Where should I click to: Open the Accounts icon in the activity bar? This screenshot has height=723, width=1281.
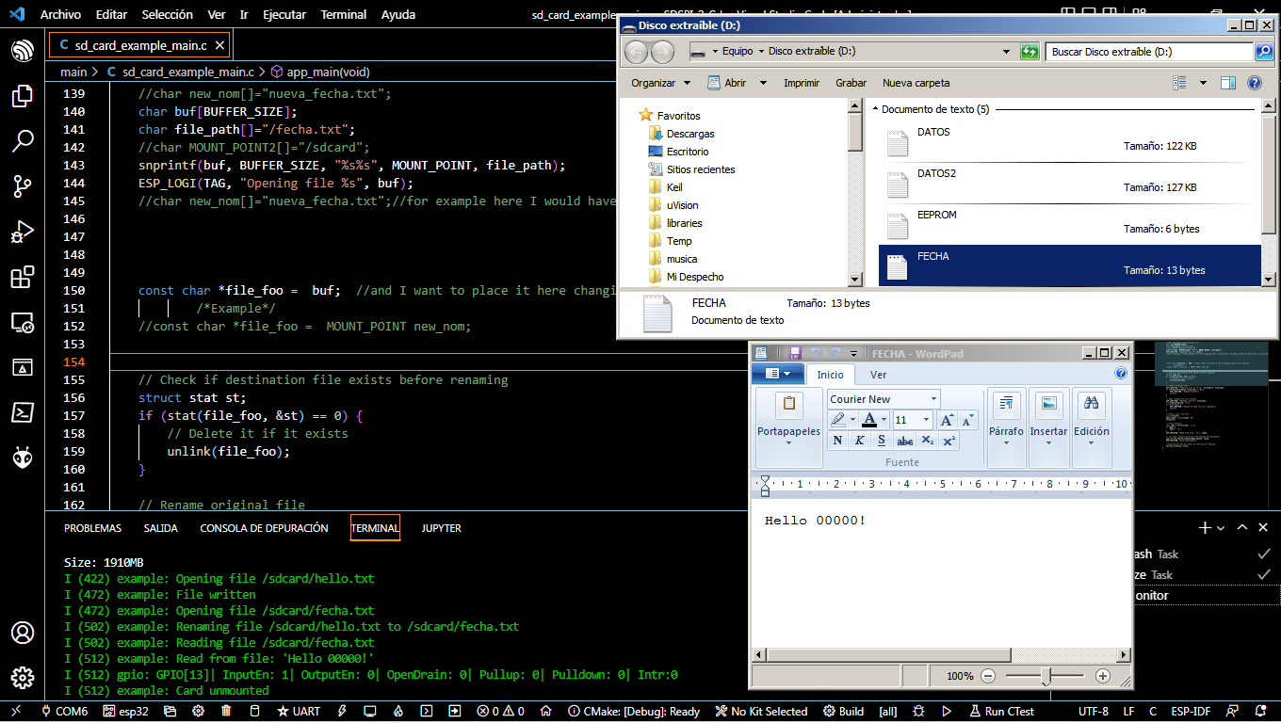pos(23,633)
